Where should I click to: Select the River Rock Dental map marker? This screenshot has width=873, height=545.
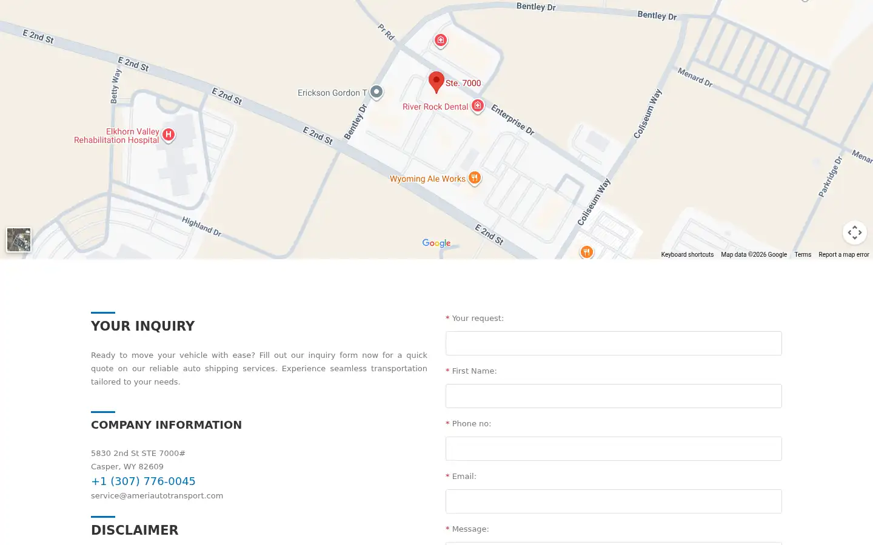pos(478,107)
